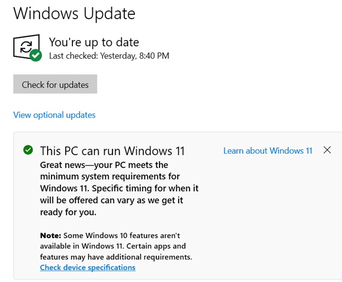342x282 pixels.
Task: Click the text 'features may have additional requirements'
Action: click(x=116, y=257)
